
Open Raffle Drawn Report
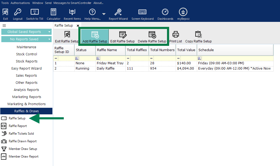[x=22, y=141]
